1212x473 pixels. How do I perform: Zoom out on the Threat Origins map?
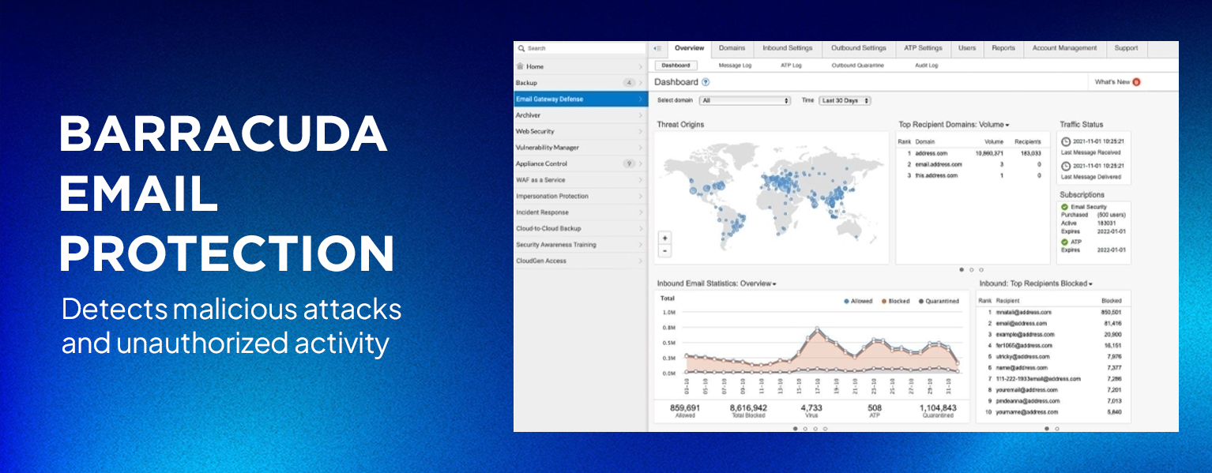(664, 250)
